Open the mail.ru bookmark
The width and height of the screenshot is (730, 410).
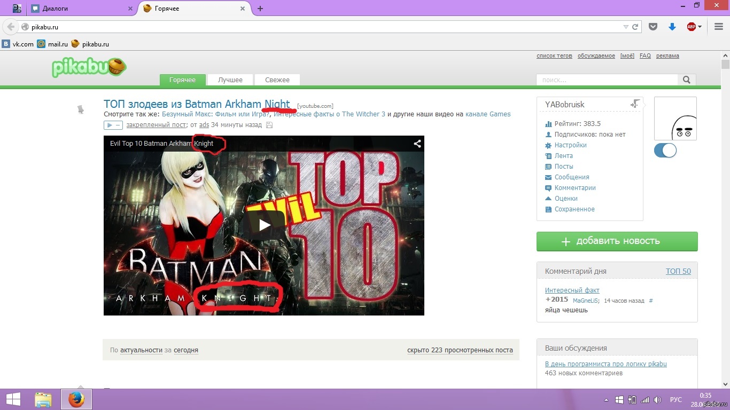click(x=52, y=44)
